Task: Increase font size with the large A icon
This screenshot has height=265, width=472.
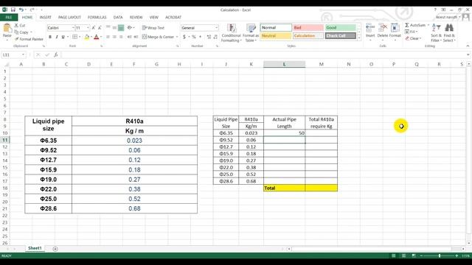Action: click(94, 28)
